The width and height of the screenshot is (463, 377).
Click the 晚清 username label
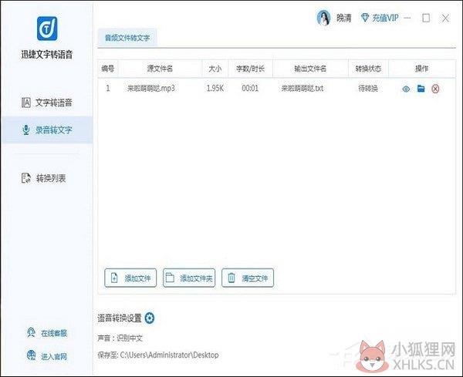pos(343,19)
